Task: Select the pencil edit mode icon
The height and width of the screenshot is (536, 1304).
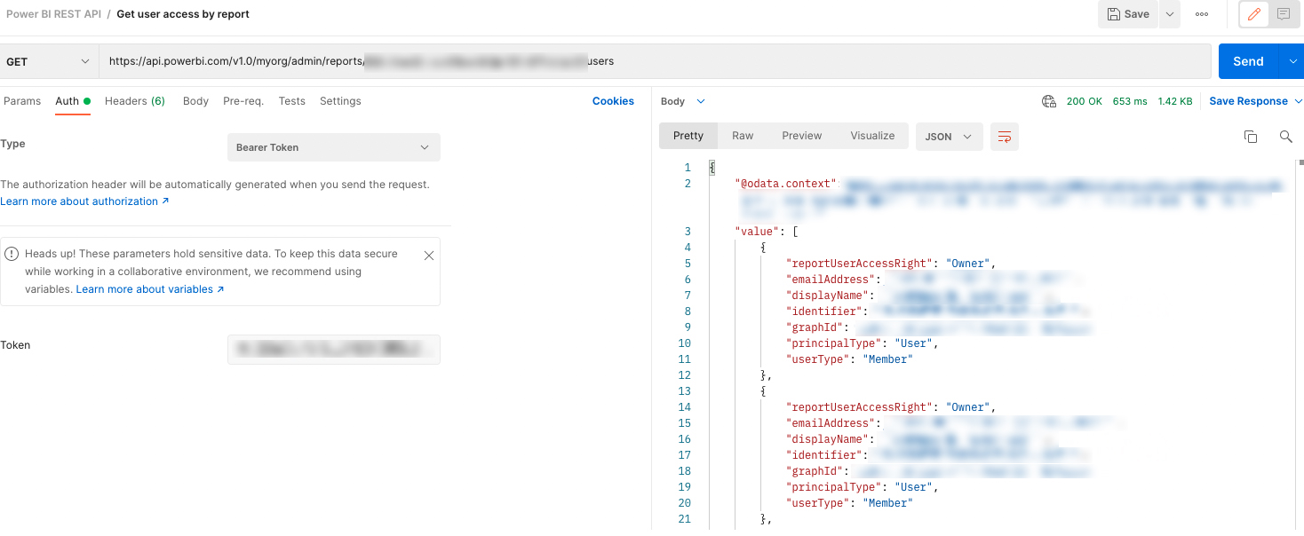Action: [1253, 14]
